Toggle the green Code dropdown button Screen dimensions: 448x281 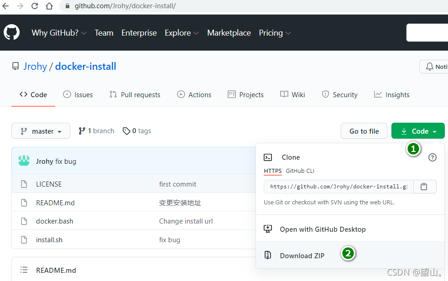tap(418, 131)
